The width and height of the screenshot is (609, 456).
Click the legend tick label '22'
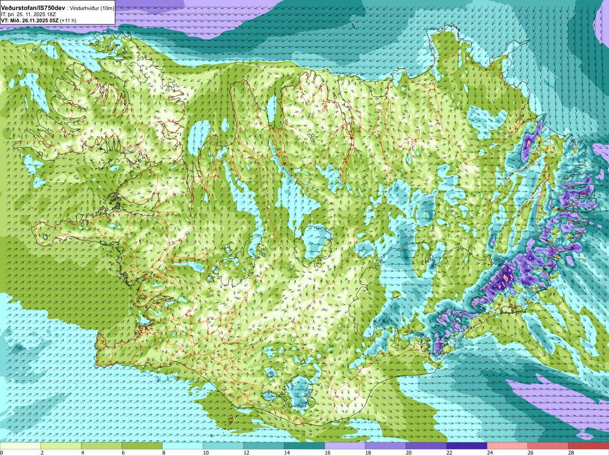(x=449, y=453)
